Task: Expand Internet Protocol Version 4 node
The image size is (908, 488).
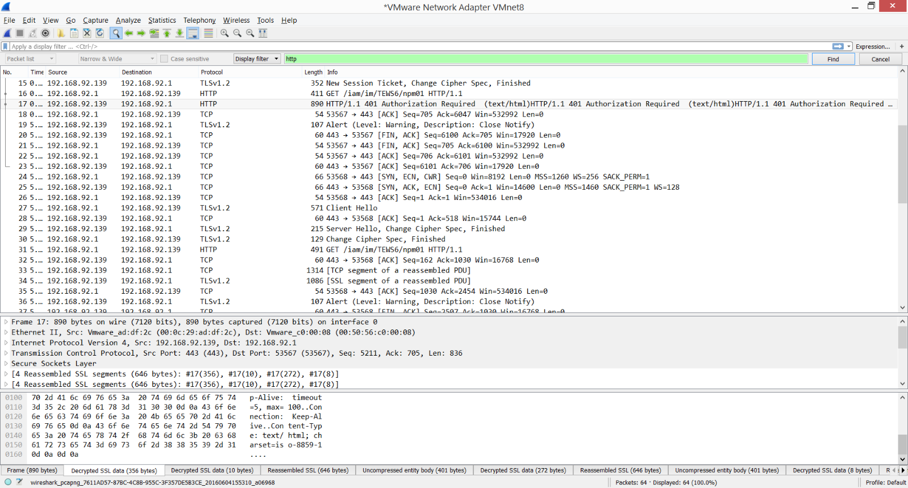Action: click(x=6, y=343)
